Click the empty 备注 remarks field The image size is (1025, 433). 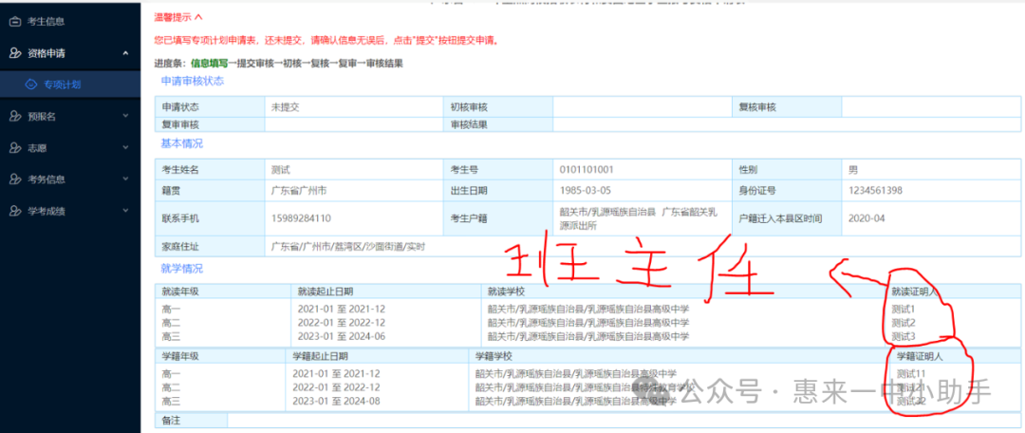(624, 420)
